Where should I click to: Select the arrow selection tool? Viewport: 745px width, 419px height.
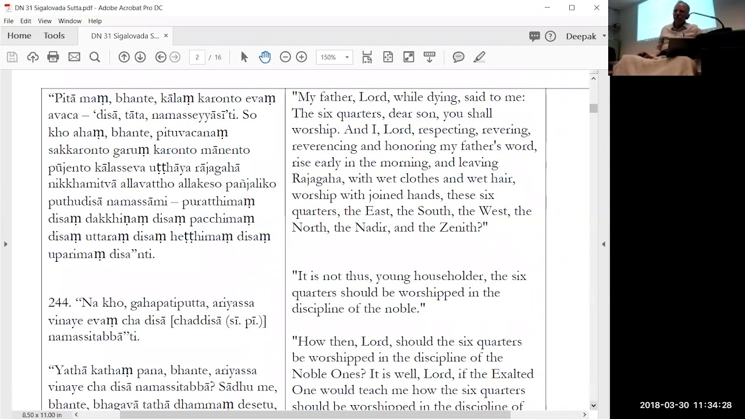tap(244, 57)
